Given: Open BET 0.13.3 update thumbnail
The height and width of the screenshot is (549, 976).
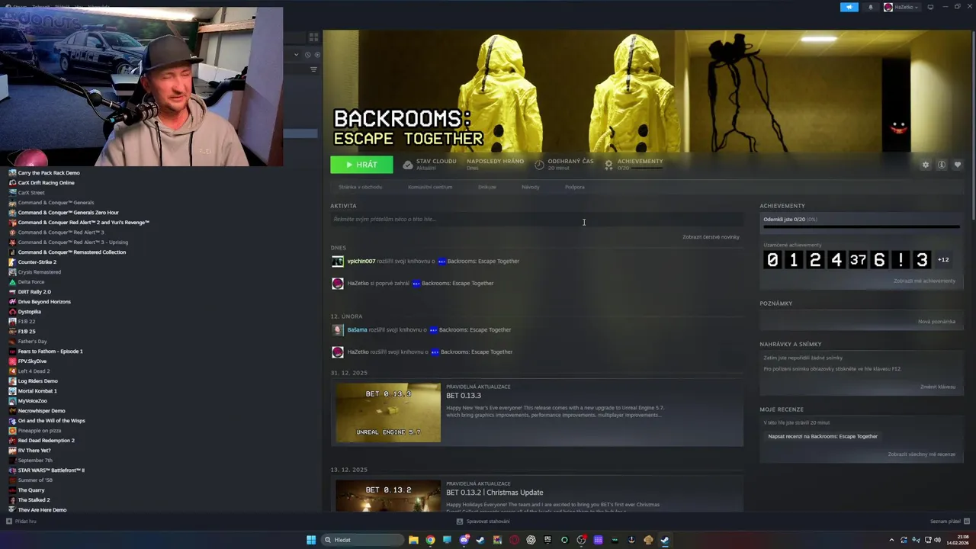Looking at the screenshot, I should click(388, 413).
